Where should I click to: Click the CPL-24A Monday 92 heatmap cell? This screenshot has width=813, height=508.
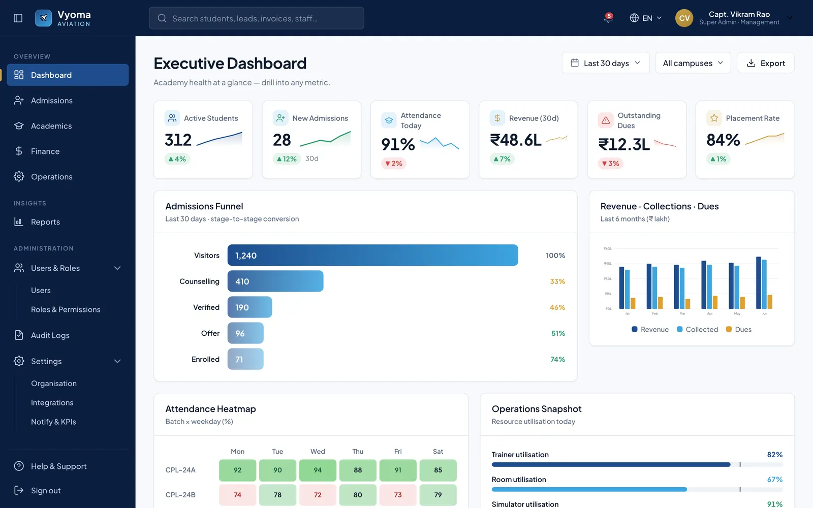coord(237,470)
